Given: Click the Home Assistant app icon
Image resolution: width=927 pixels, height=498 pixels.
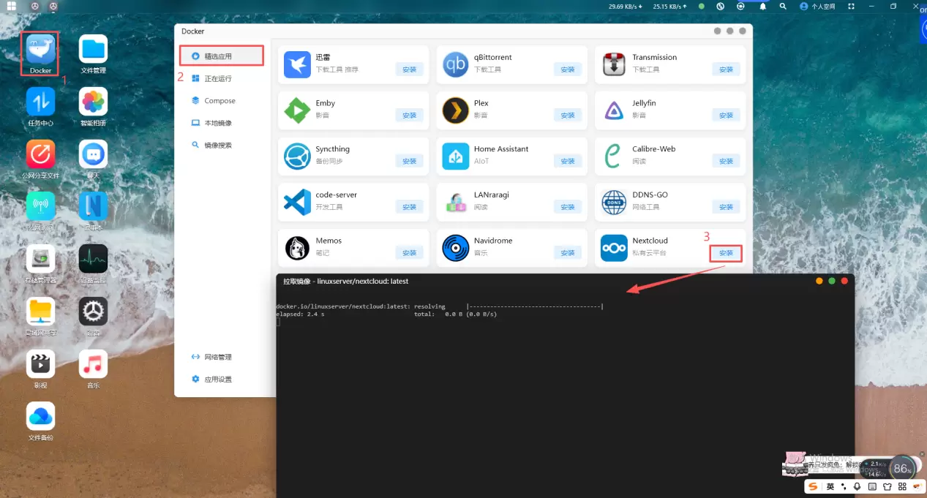Looking at the screenshot, I should pos(455,156).
